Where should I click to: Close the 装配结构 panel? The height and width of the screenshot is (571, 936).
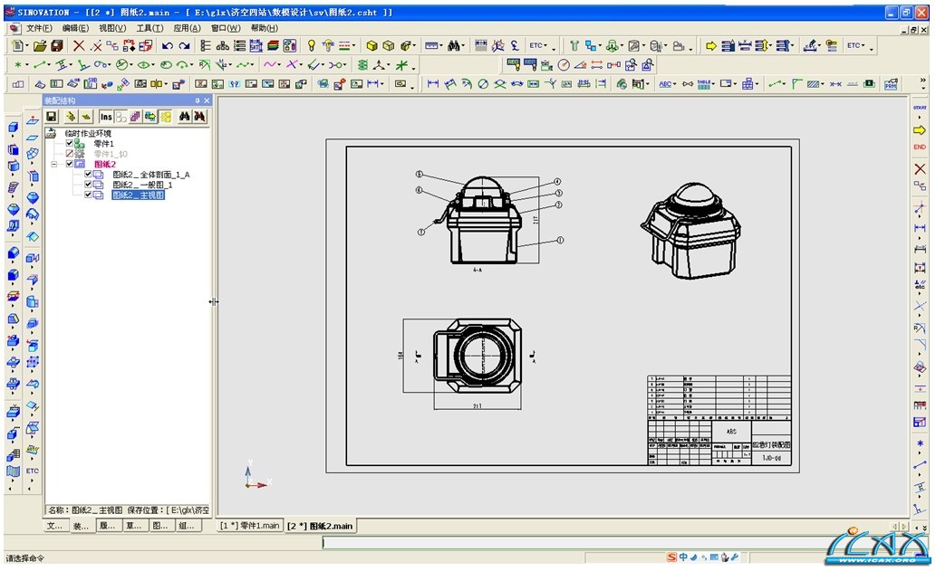pos(207,100)
